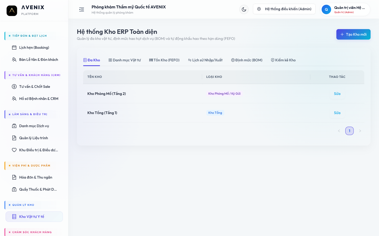Switch to the Định mức (BOM) tab
Image resolution: width=379 pixels, height=236 pixels.
(x=247, y=60)
